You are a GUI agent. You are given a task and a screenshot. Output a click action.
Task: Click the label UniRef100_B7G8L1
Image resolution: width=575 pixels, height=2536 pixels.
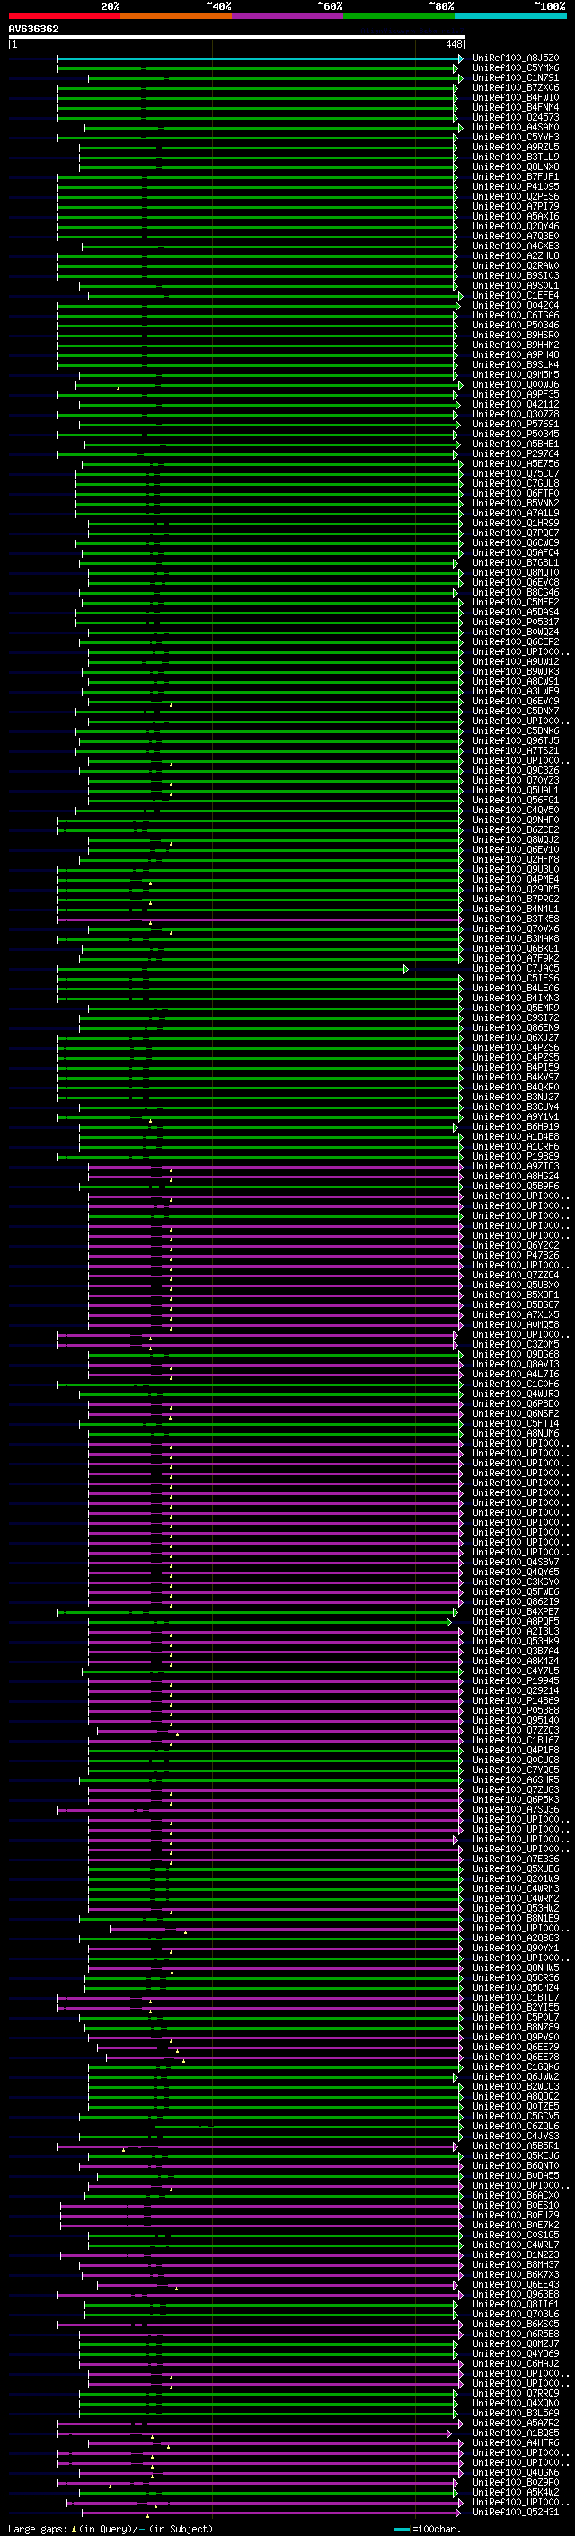pos(516,563)
